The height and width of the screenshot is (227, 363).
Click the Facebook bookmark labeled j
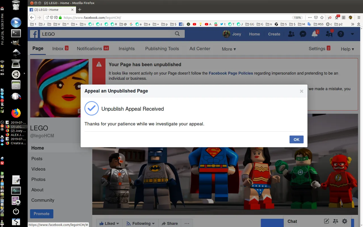coord(181,24)
